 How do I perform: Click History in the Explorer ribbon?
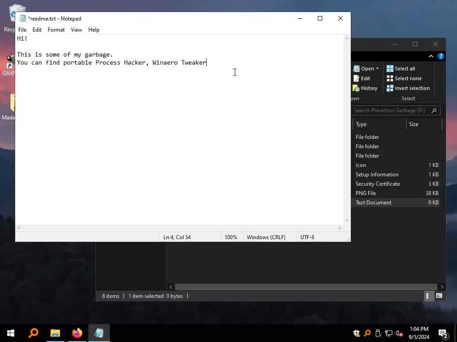[x=365, y=88]
